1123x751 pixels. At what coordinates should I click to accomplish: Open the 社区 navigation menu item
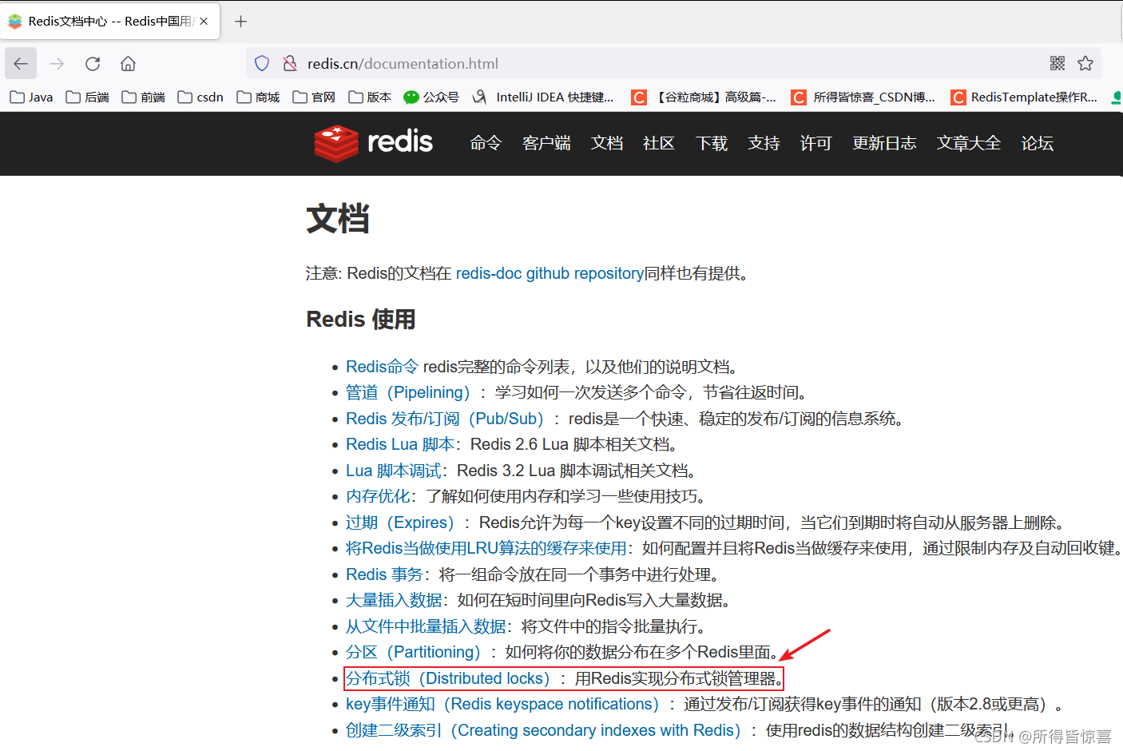(659, 143)
